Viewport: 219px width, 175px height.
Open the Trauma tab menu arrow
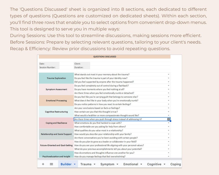(x=95, y=164)
